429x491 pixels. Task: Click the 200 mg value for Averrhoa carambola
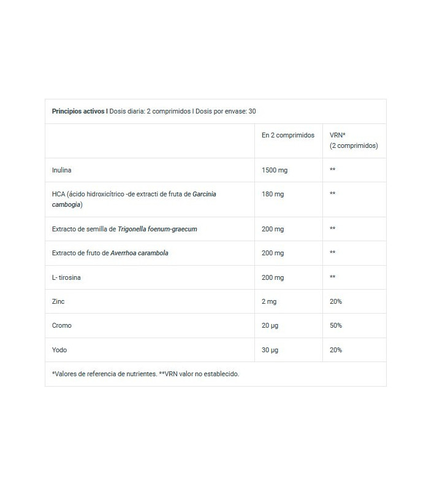[273, 253]
